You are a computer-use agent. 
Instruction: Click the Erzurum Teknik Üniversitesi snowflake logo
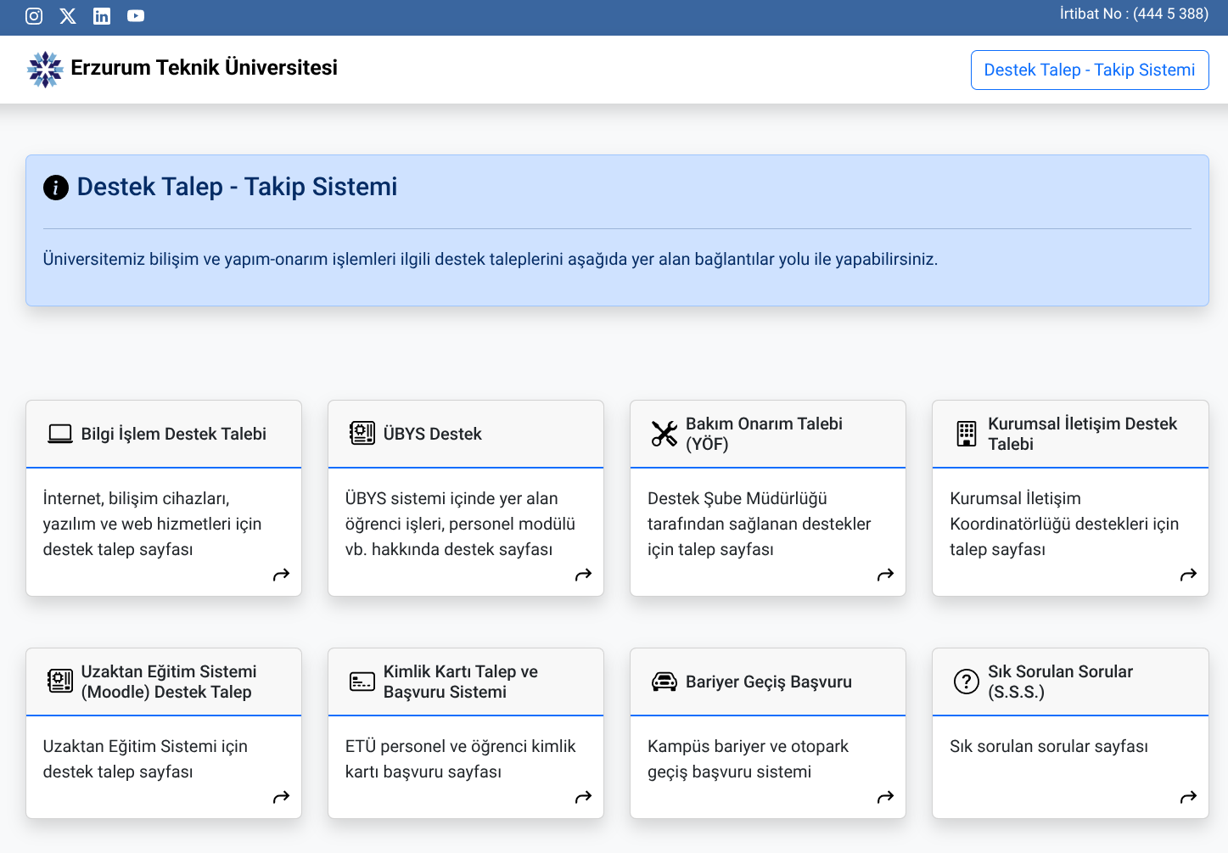(x=46, y=68)
